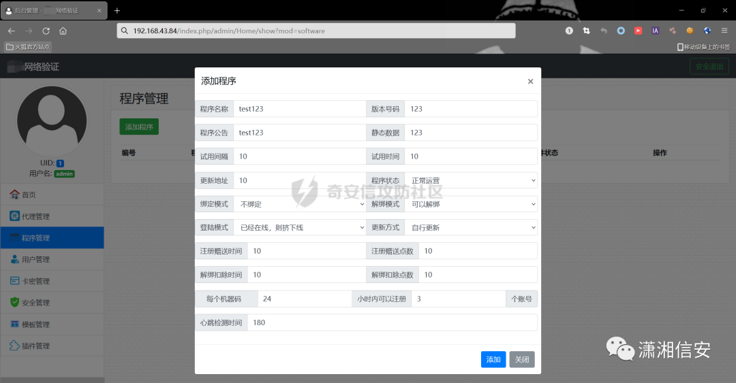This screenshot has height=383, width=736.
Task: Click the 每个机器码 hours input field
Action: click(305, 299)
